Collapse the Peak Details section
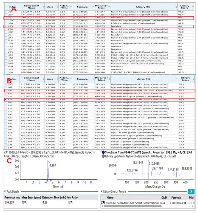The image size is (198, 213). pyautogui.click(x=5, y=191)
